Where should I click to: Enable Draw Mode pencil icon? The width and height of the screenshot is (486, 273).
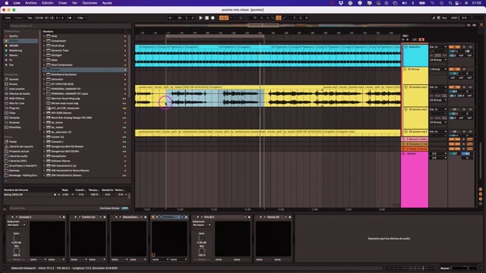(434, 18)
